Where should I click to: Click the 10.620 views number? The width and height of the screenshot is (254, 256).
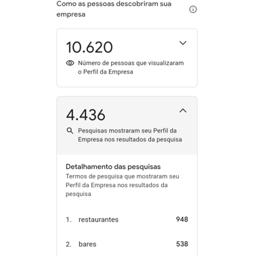click(x=89, y=47)
